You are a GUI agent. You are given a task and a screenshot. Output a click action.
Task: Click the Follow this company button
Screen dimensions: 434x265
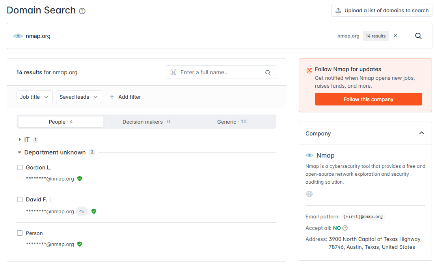tap(369, 99)
